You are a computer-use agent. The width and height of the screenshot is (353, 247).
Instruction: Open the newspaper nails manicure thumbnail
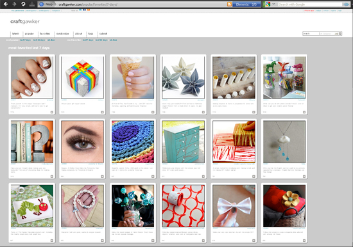tap(32, 77)
